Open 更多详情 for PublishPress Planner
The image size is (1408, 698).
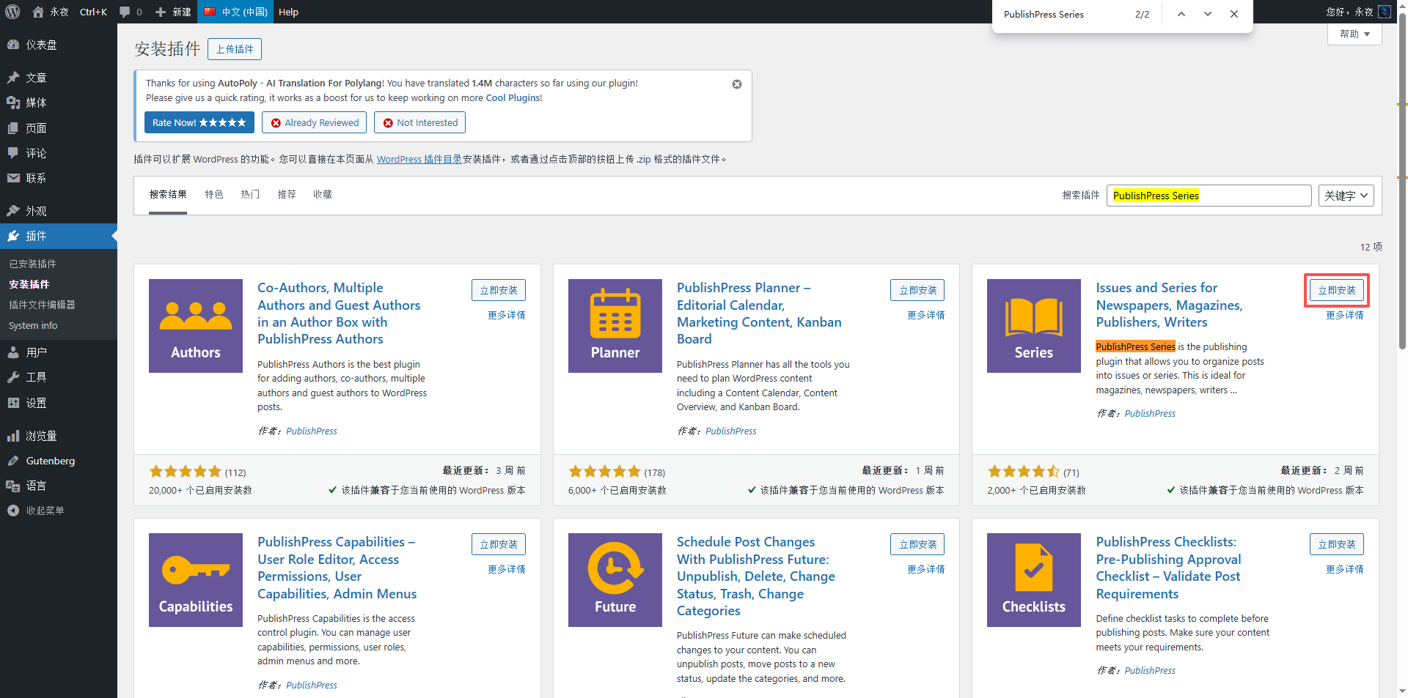[x=926, y=315]
